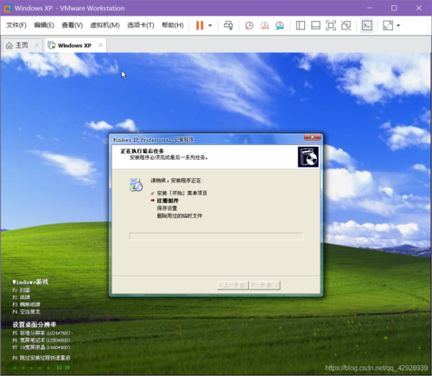Open the 帮助(H) menu

click(x=173, y=25)
